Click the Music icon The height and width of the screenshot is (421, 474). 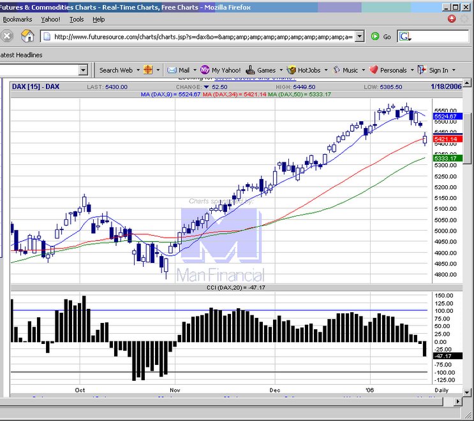pos(336,70)
